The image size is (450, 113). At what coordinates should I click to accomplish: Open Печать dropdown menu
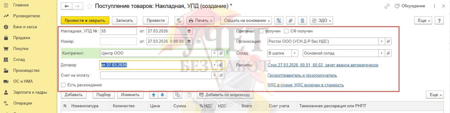coord(200,20)
